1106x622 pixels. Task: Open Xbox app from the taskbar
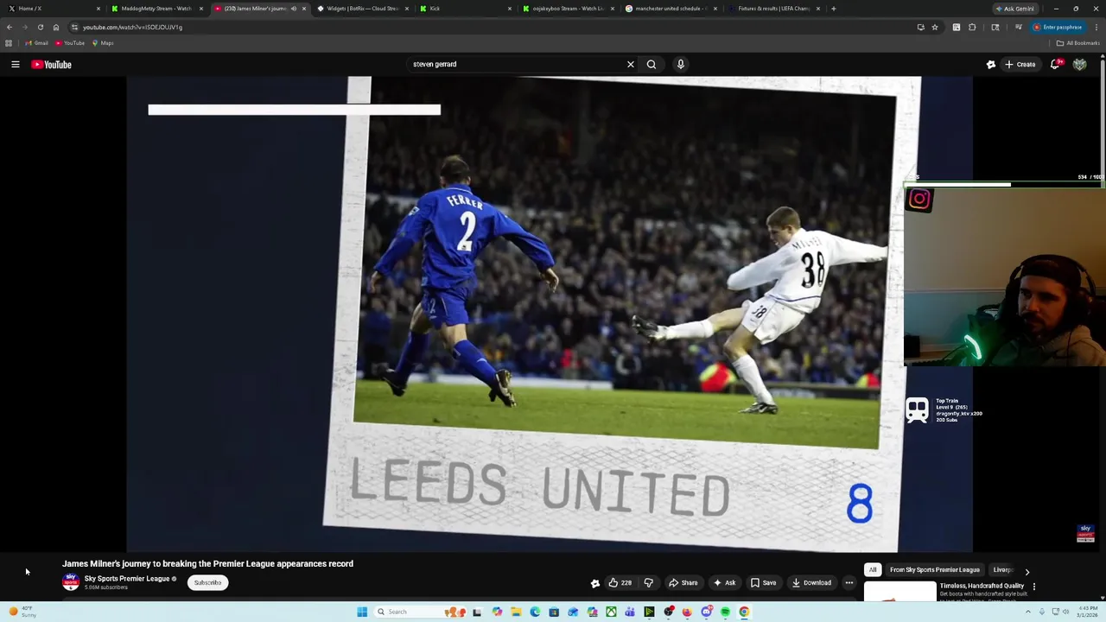[x=611, y=612]
